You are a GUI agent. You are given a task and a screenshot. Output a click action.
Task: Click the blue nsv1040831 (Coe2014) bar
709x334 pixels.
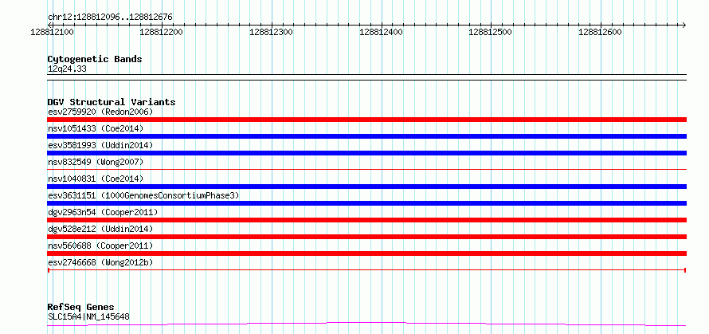(x=366, y=187)
